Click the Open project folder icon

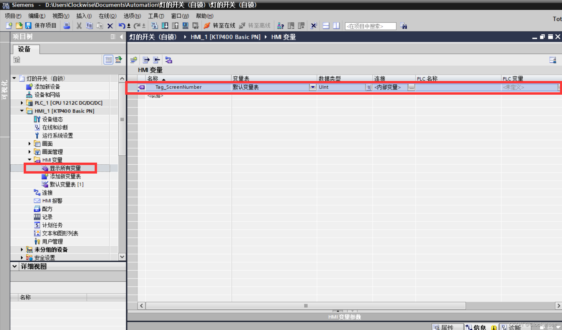[x=19, y=26]
